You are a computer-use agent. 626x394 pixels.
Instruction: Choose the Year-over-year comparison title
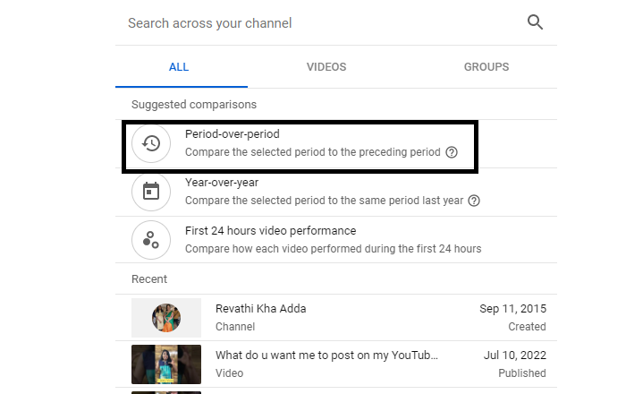pos(222,183)
